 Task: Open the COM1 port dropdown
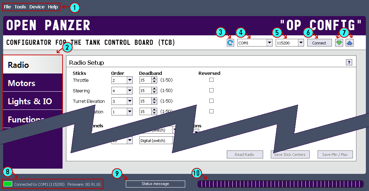click(x=269, y=43)
